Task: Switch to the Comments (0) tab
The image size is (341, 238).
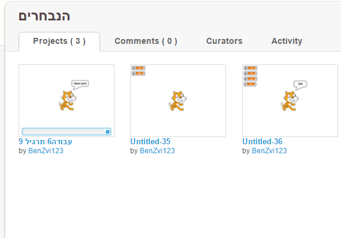Action: (x=146, y=41)
